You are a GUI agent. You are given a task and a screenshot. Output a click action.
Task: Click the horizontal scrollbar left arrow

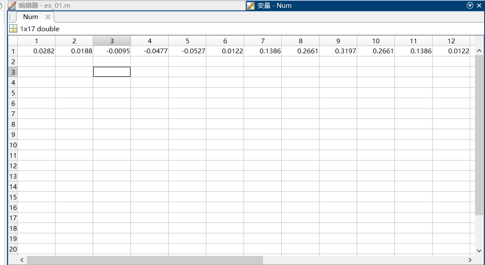coord(22,260)
